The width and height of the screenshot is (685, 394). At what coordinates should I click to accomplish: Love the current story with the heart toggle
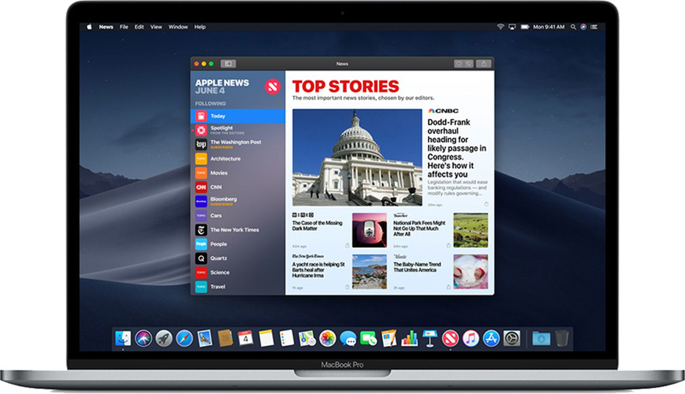[x=459, y=63]
